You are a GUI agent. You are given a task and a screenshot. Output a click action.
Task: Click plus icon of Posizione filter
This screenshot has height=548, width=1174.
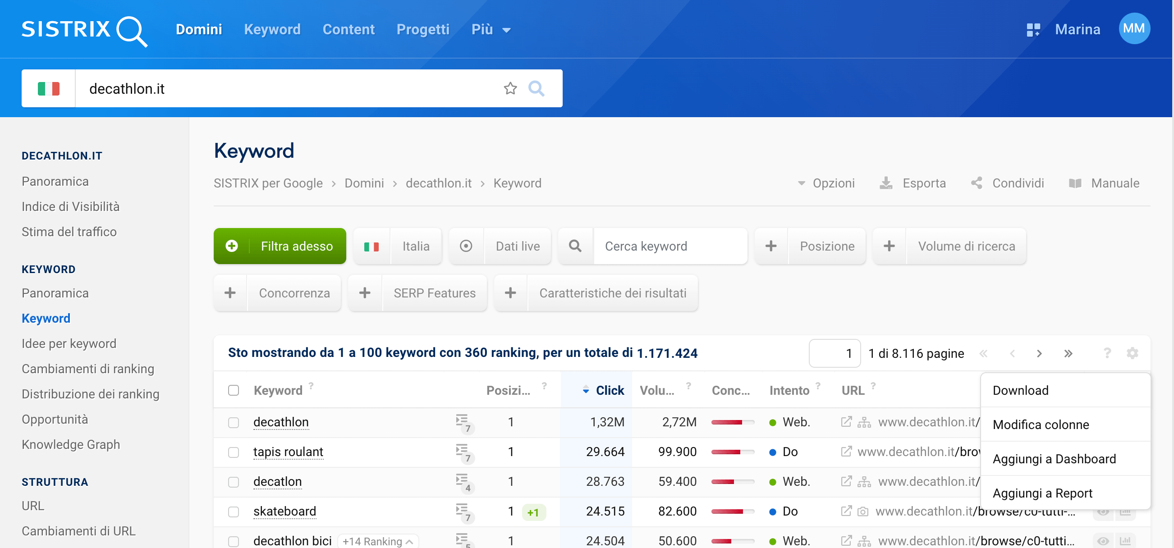(x=770, y=246)
